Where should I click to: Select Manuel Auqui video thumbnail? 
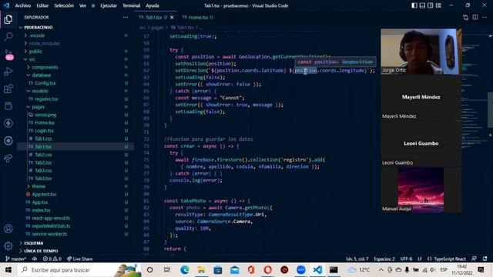(421, 190)
